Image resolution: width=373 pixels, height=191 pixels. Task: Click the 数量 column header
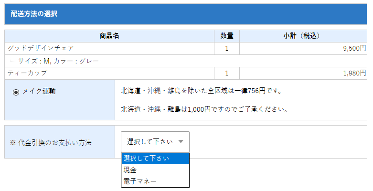227,36
